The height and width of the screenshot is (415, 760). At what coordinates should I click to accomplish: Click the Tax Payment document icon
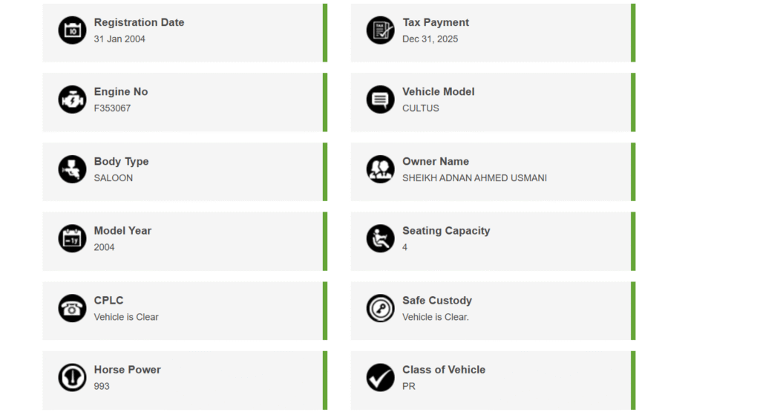click(380, 30)
